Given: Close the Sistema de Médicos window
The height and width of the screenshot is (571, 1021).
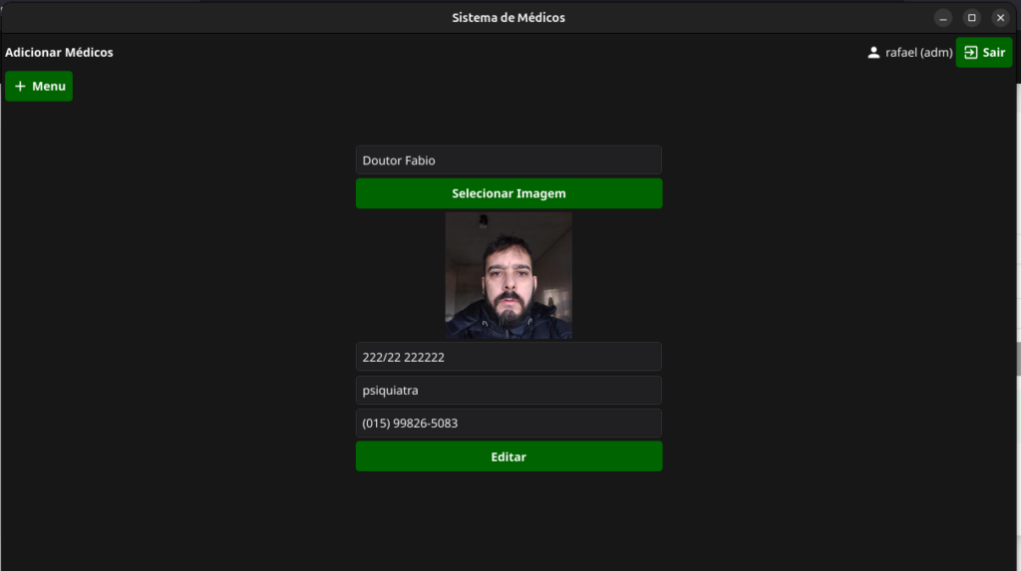Looking at the screenshot, I should 1000,18.
